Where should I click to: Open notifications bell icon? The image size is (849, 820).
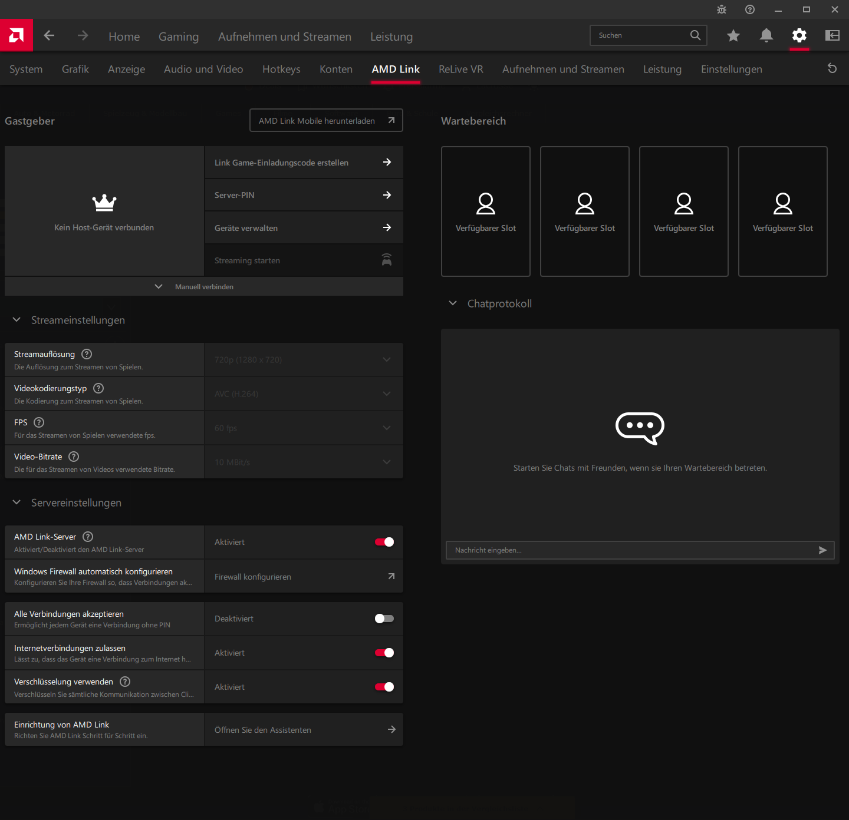point(766,35)
